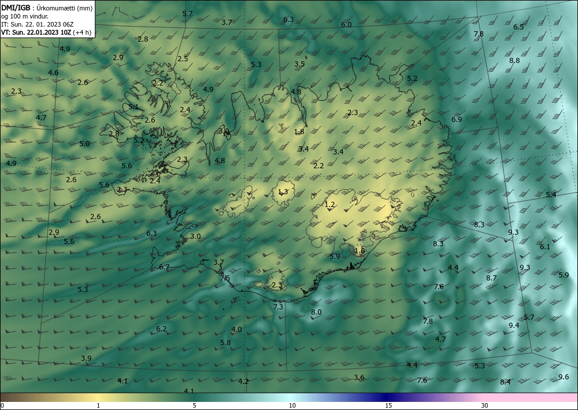Viewport: 578px width, 410px height.
Task: Select the '6.9' value off the east coast
Action: tap(457, 119)
